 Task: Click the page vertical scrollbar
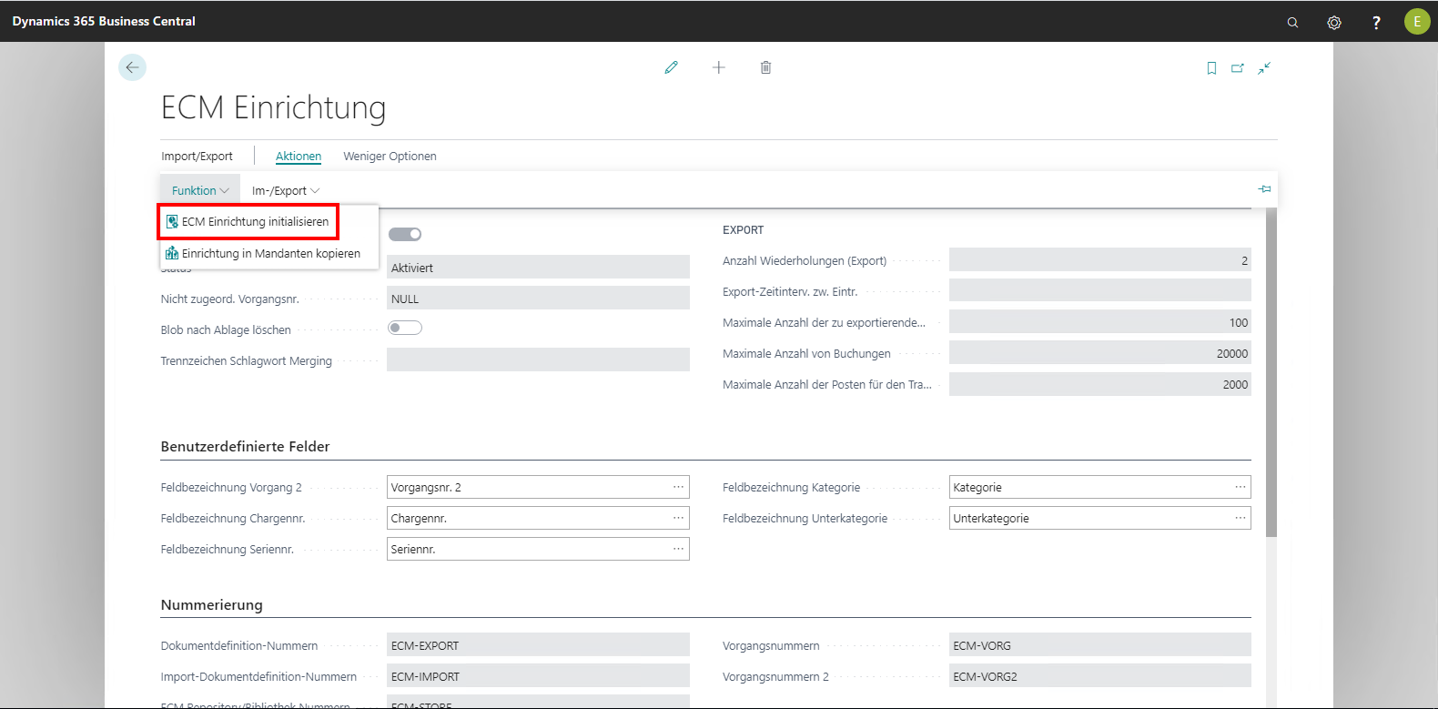point(1271,372)
